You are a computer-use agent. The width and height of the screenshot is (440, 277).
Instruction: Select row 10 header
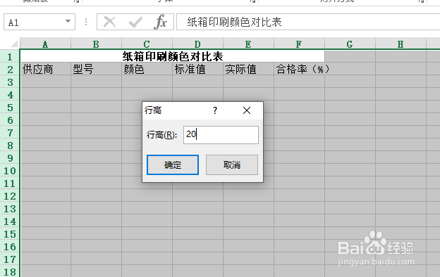click(x=10, y=171)
